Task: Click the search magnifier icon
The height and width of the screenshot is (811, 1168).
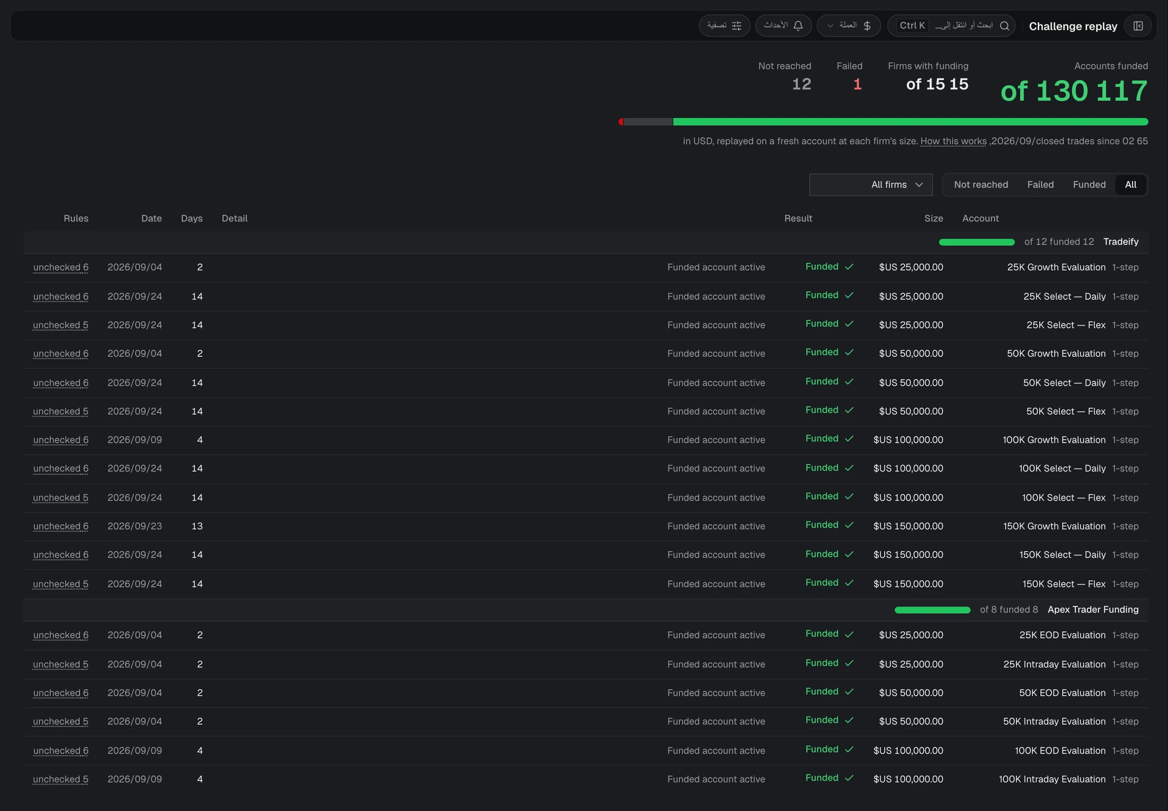Action: click(1004, 26)
